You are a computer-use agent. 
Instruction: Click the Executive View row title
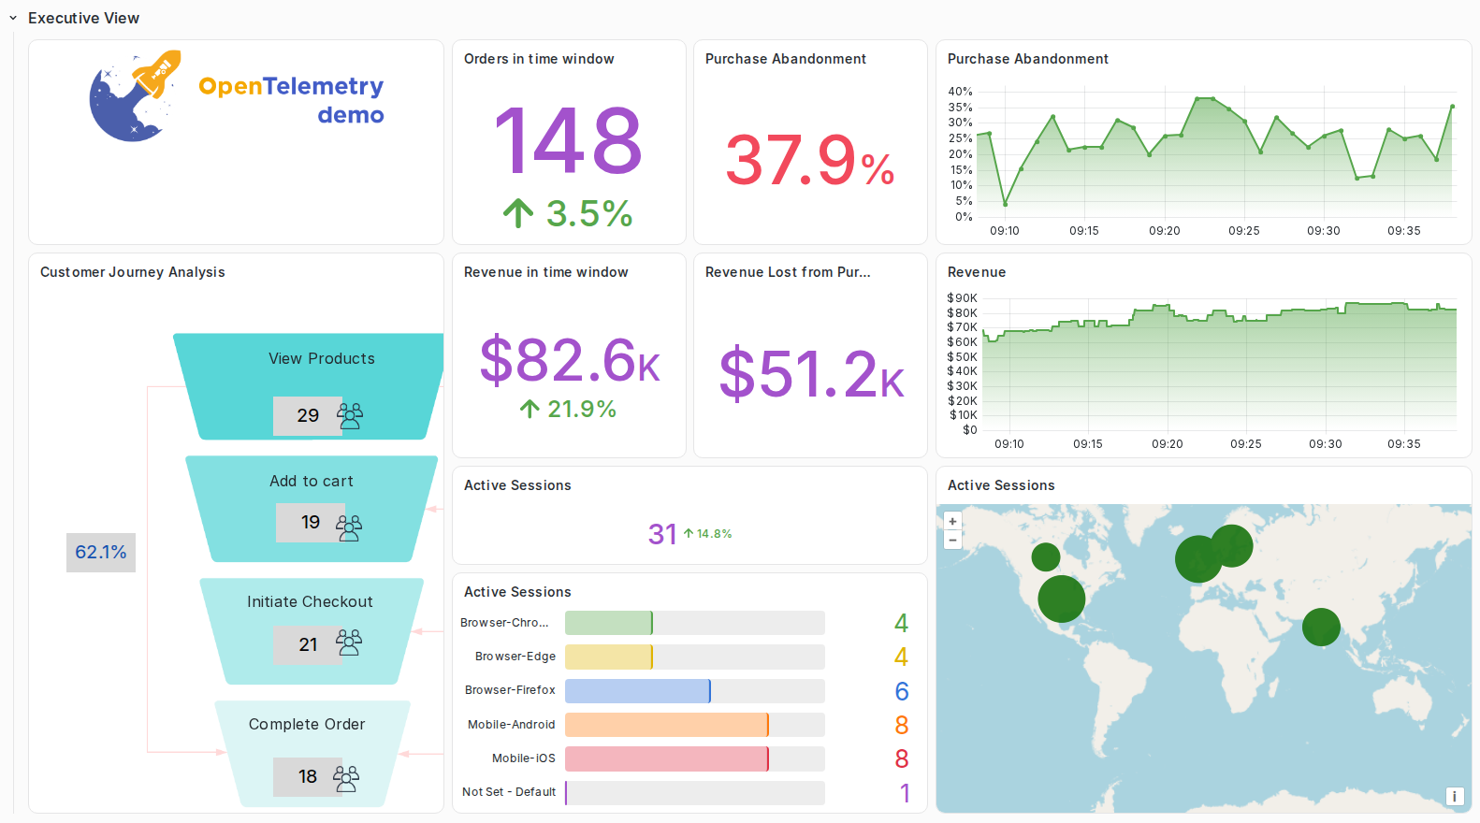pos(83,18)
